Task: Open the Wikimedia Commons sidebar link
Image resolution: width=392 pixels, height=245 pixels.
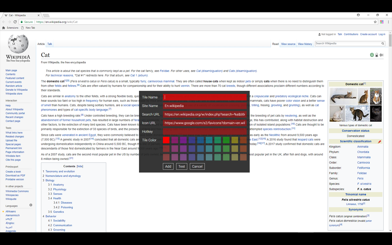Action: 17,191
